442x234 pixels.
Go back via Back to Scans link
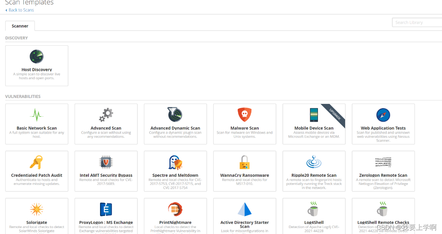click(20, 10)
